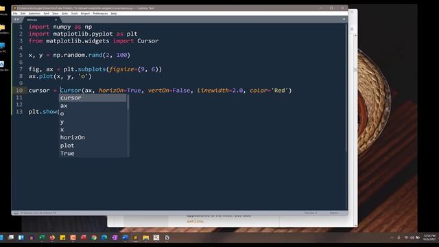Open the Start menu on the taskbar
439x247 pixels.
point(1,238)
